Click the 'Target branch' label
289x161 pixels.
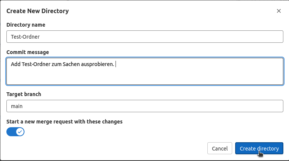pos(24,94)
